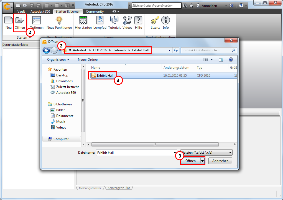Image resolution: width=283 pixels, height=200 pixels.
Task: Select Computer in the navigation pane
Action: pos(62,139)
